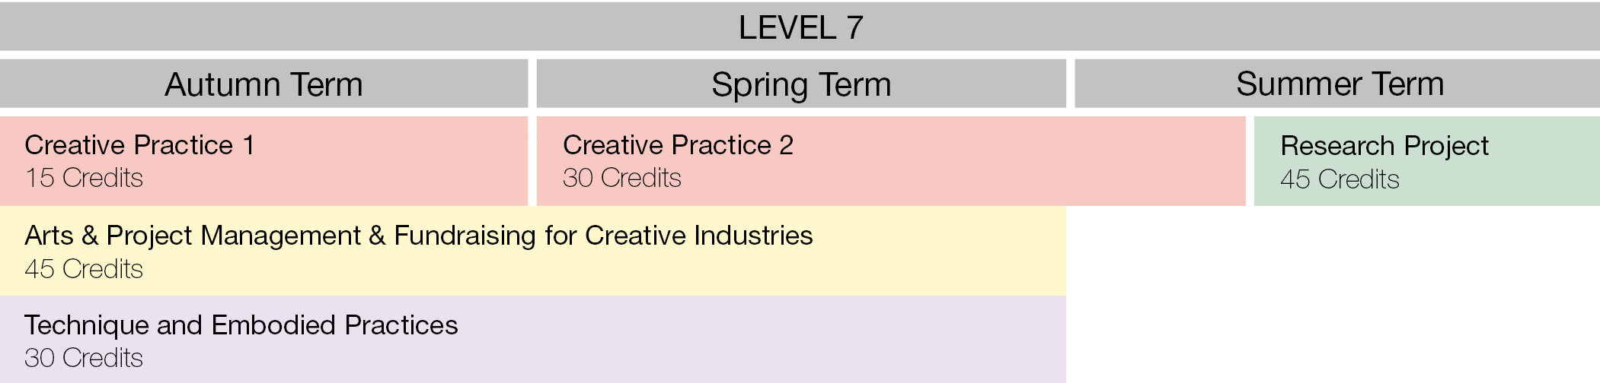Open the Arts & Project Management module title
1600x383 pixels.
click(x=417, y=236)
